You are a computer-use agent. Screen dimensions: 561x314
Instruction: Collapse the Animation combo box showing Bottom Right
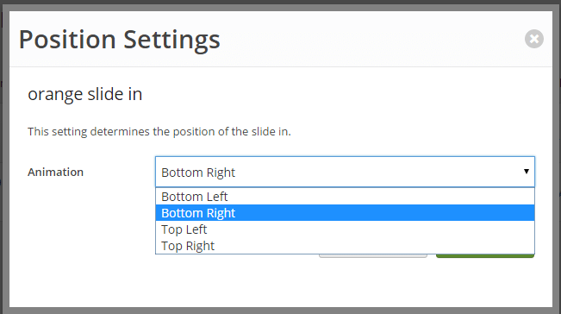coord(345,172)
